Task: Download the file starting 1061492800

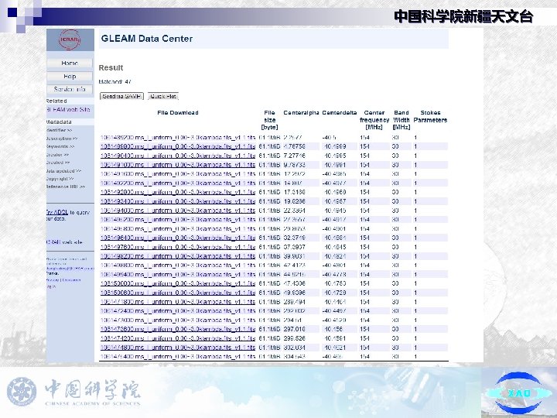Action: coord(178,192)
